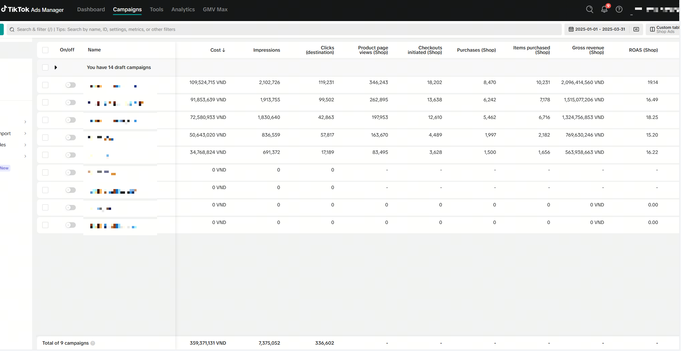Expand the 14 draft campaigns row
This screenshot has height=351, width=681.
click(56, 68)
